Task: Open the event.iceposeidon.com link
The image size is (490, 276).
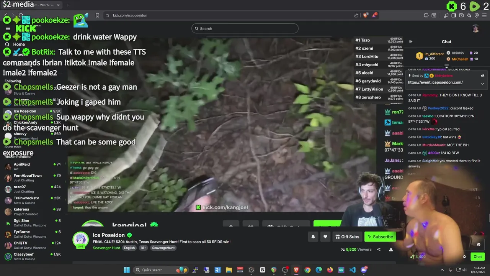Action: [x=435, y=82]
